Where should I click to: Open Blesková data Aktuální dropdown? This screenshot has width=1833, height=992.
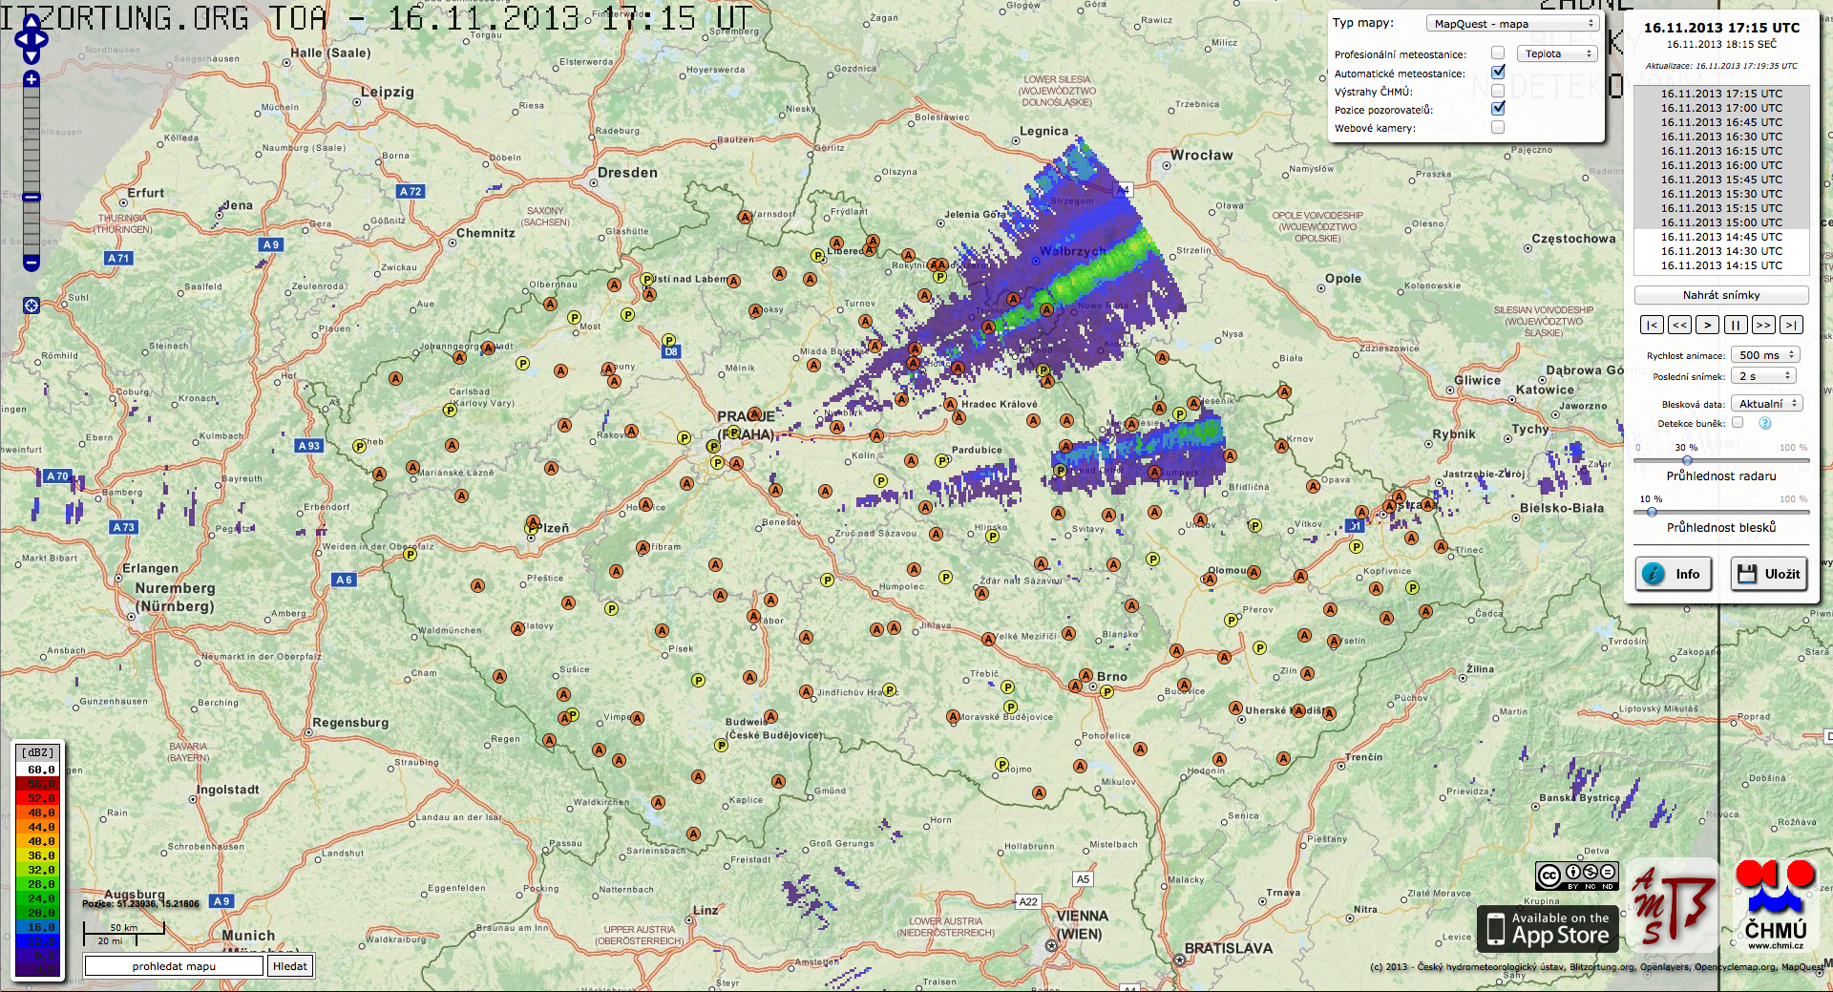tap(1767, 404)
